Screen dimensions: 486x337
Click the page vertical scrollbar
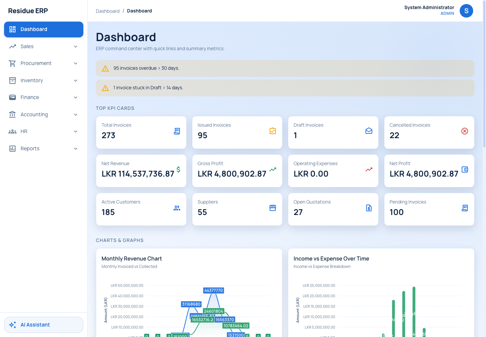(x=484, y=74)
